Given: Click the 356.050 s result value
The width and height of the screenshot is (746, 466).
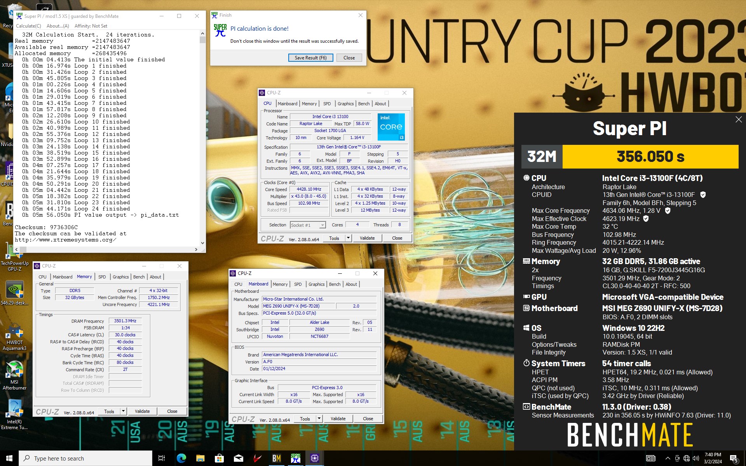Looking at the screenshot, I should [x=650, y=156].
